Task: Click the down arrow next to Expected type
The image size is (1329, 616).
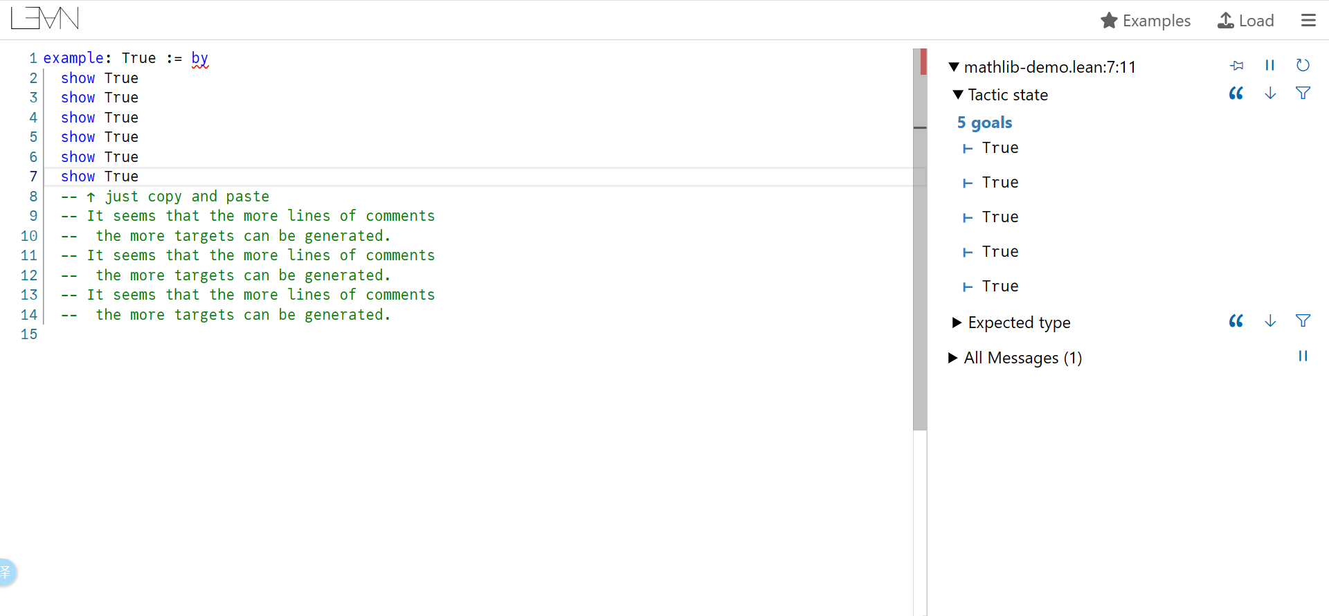Action: click(x=1270, y=321)
